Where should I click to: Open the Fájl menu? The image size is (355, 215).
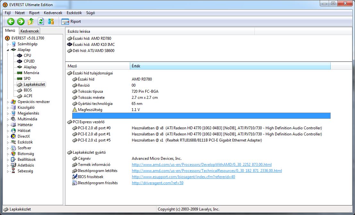[8, 13]
